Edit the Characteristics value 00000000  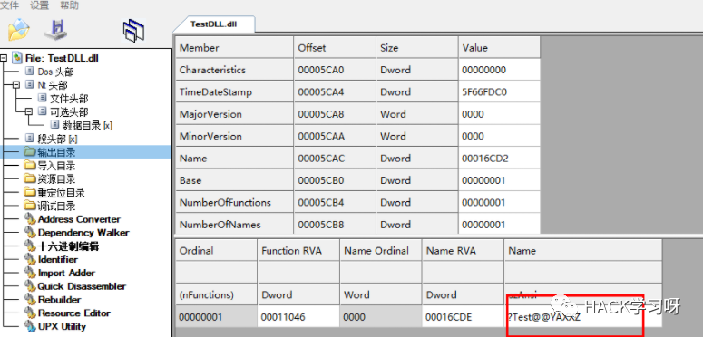[500, 70]
